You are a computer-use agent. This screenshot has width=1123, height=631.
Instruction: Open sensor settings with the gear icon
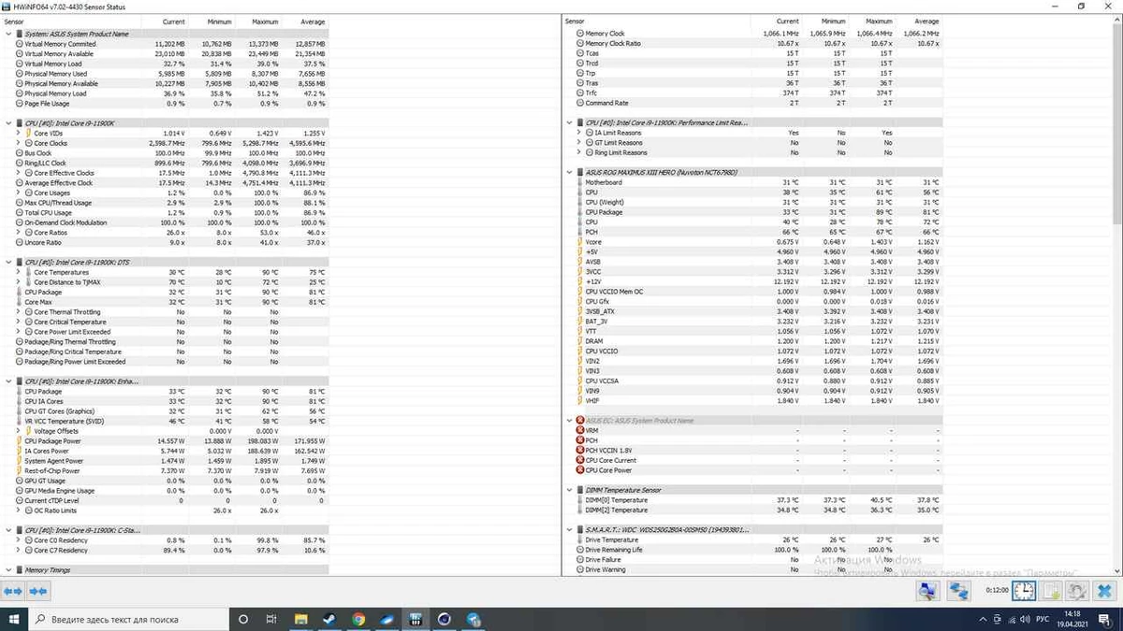1077,591
